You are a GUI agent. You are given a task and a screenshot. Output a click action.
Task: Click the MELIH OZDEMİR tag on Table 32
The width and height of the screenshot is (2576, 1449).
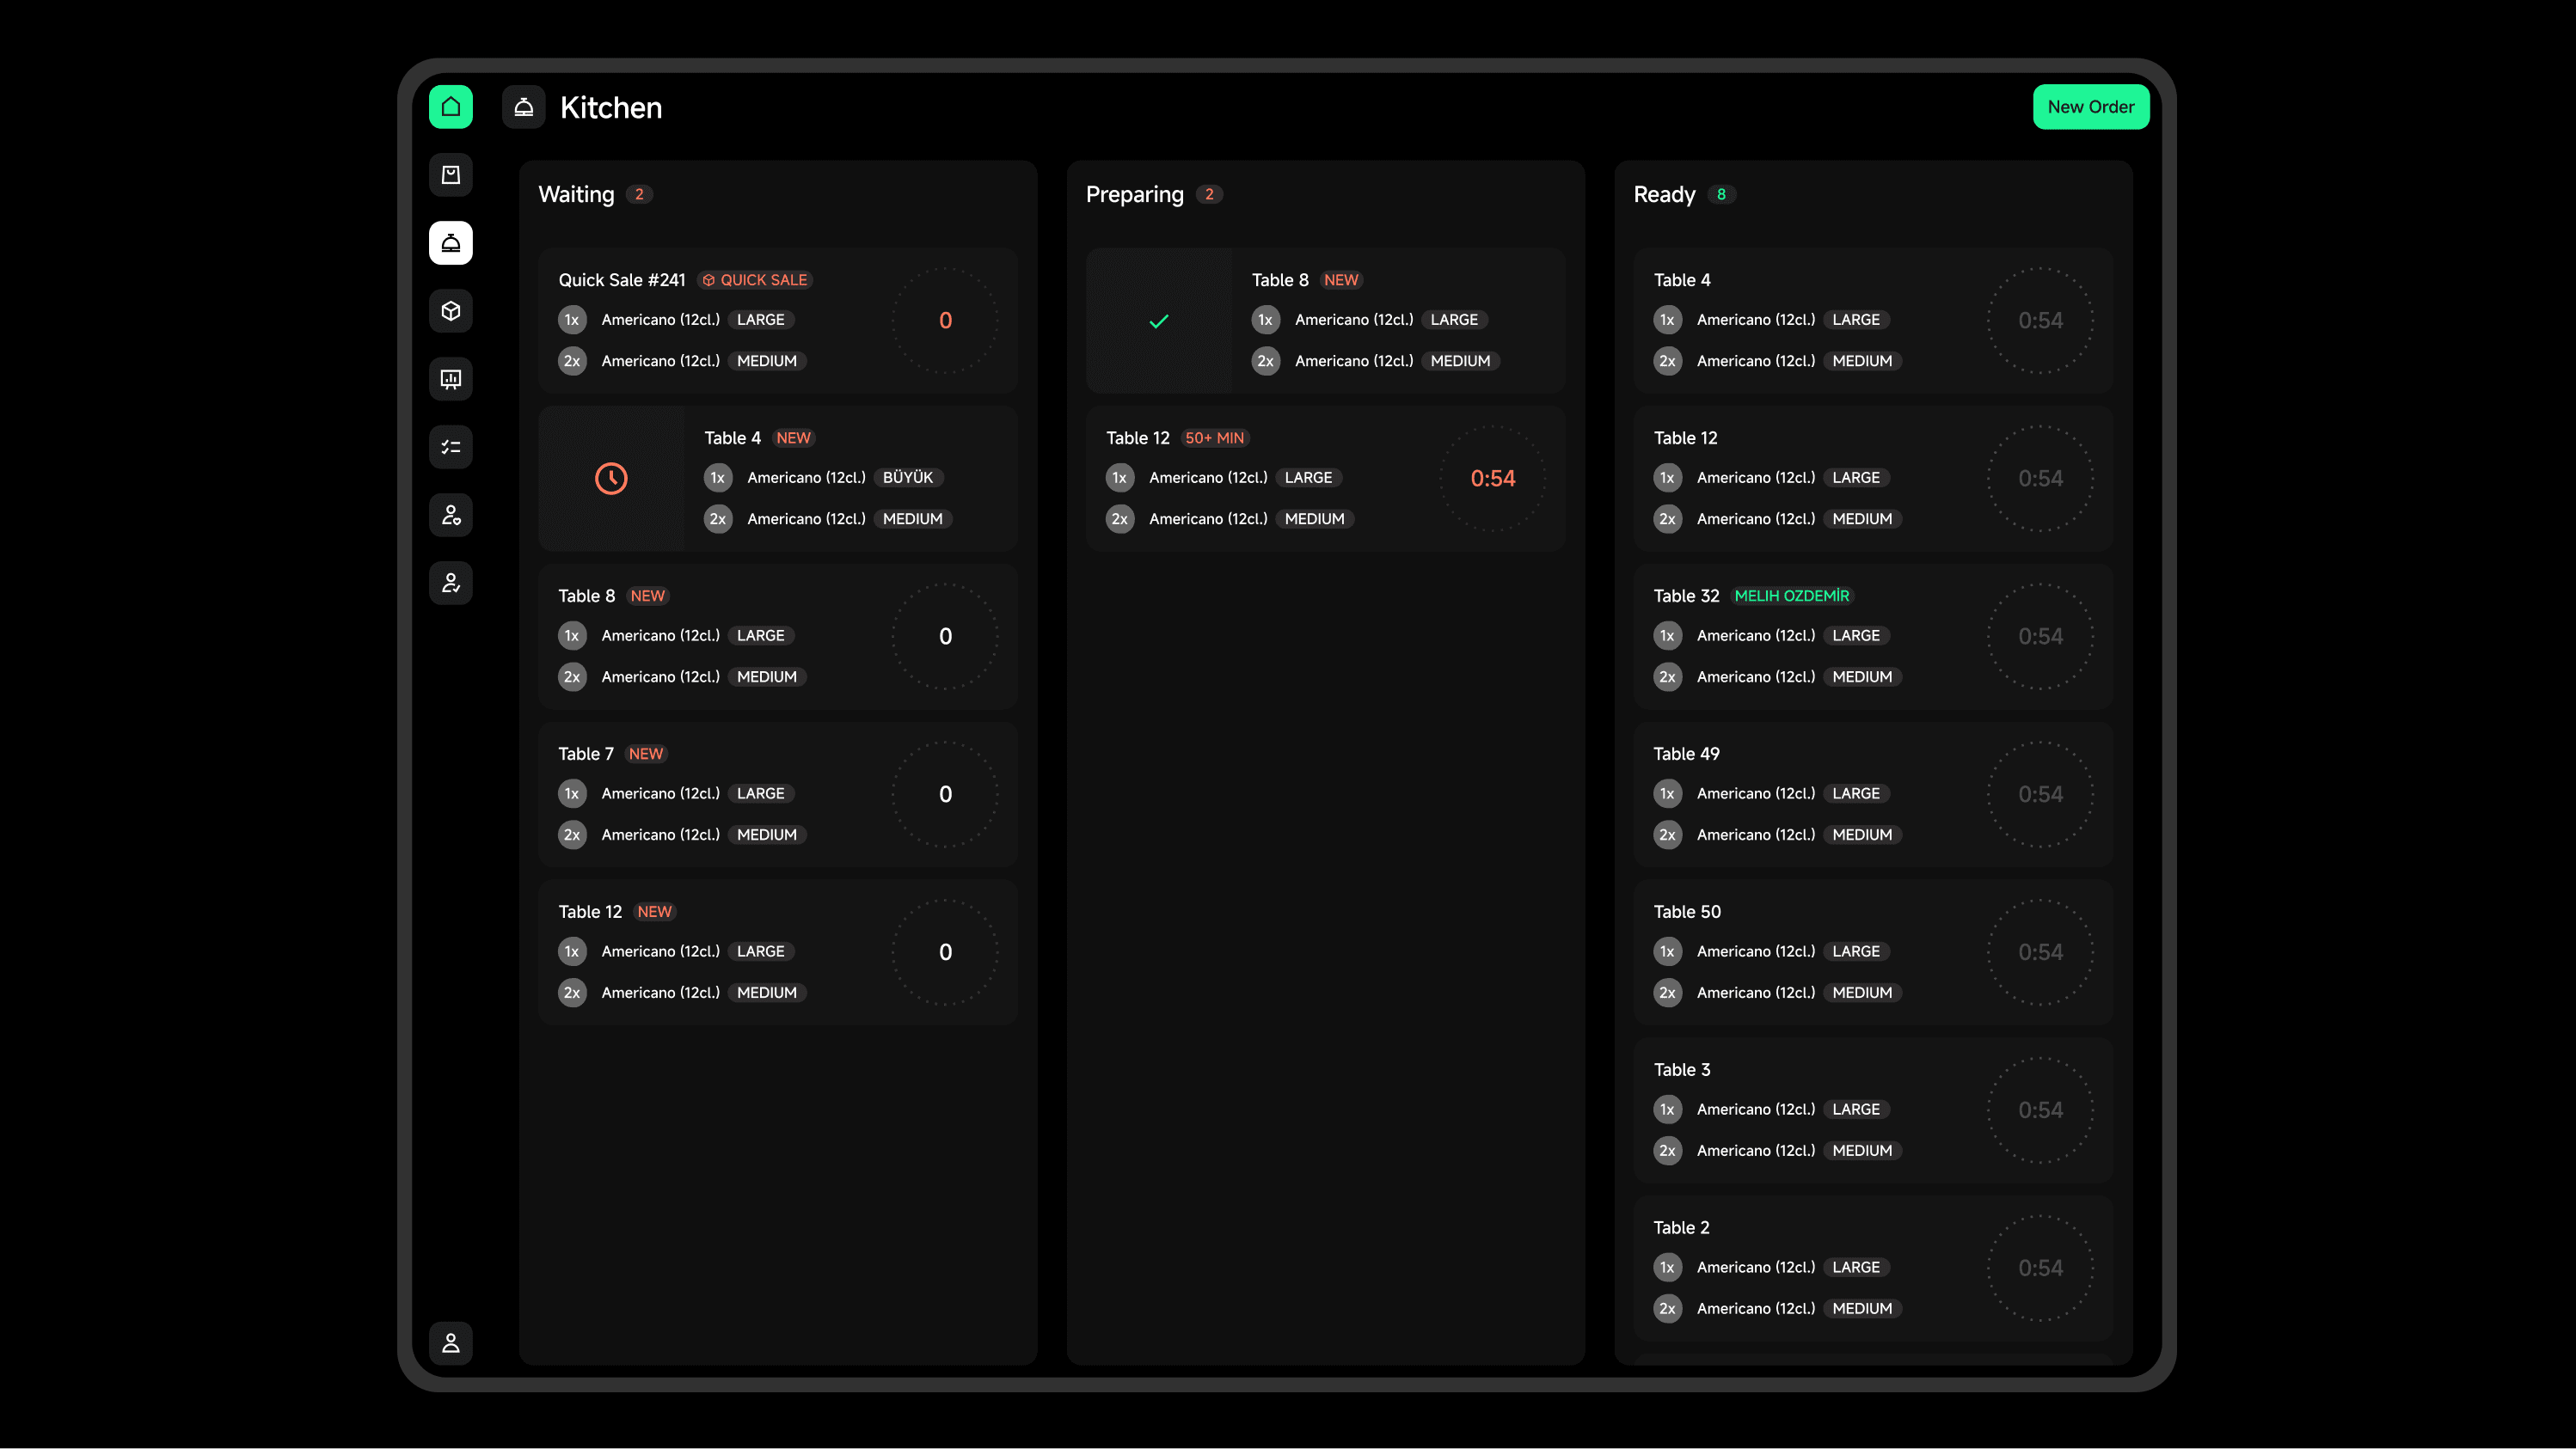click(1791, 596)
